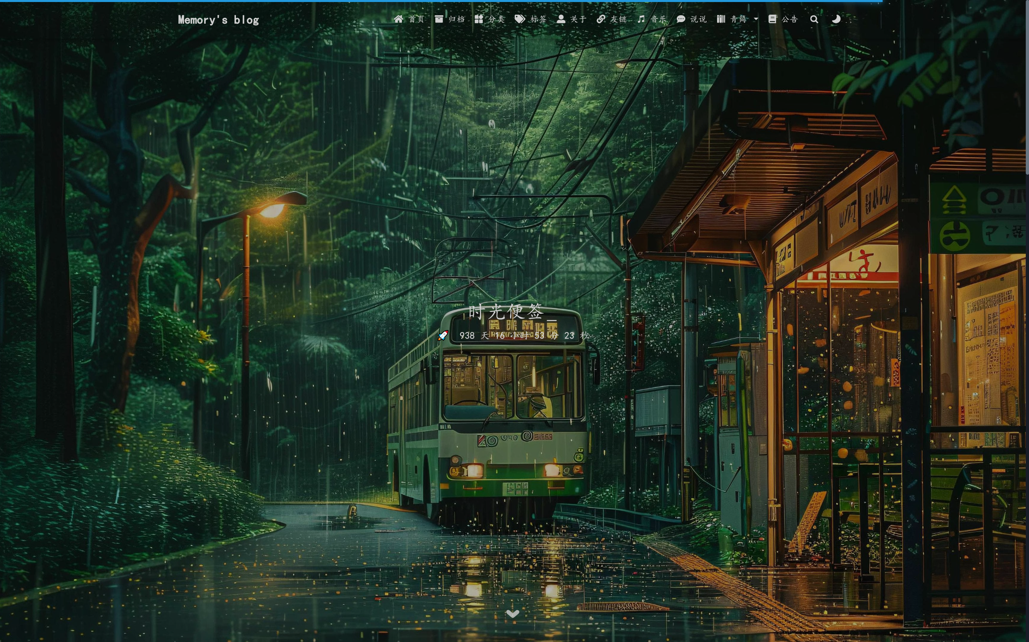Click the home icon for 首页

coord(398,19)
